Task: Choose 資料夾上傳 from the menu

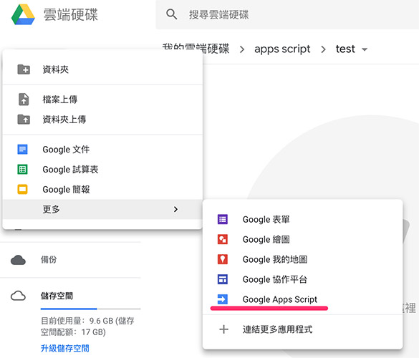Action: coord(102,120)
